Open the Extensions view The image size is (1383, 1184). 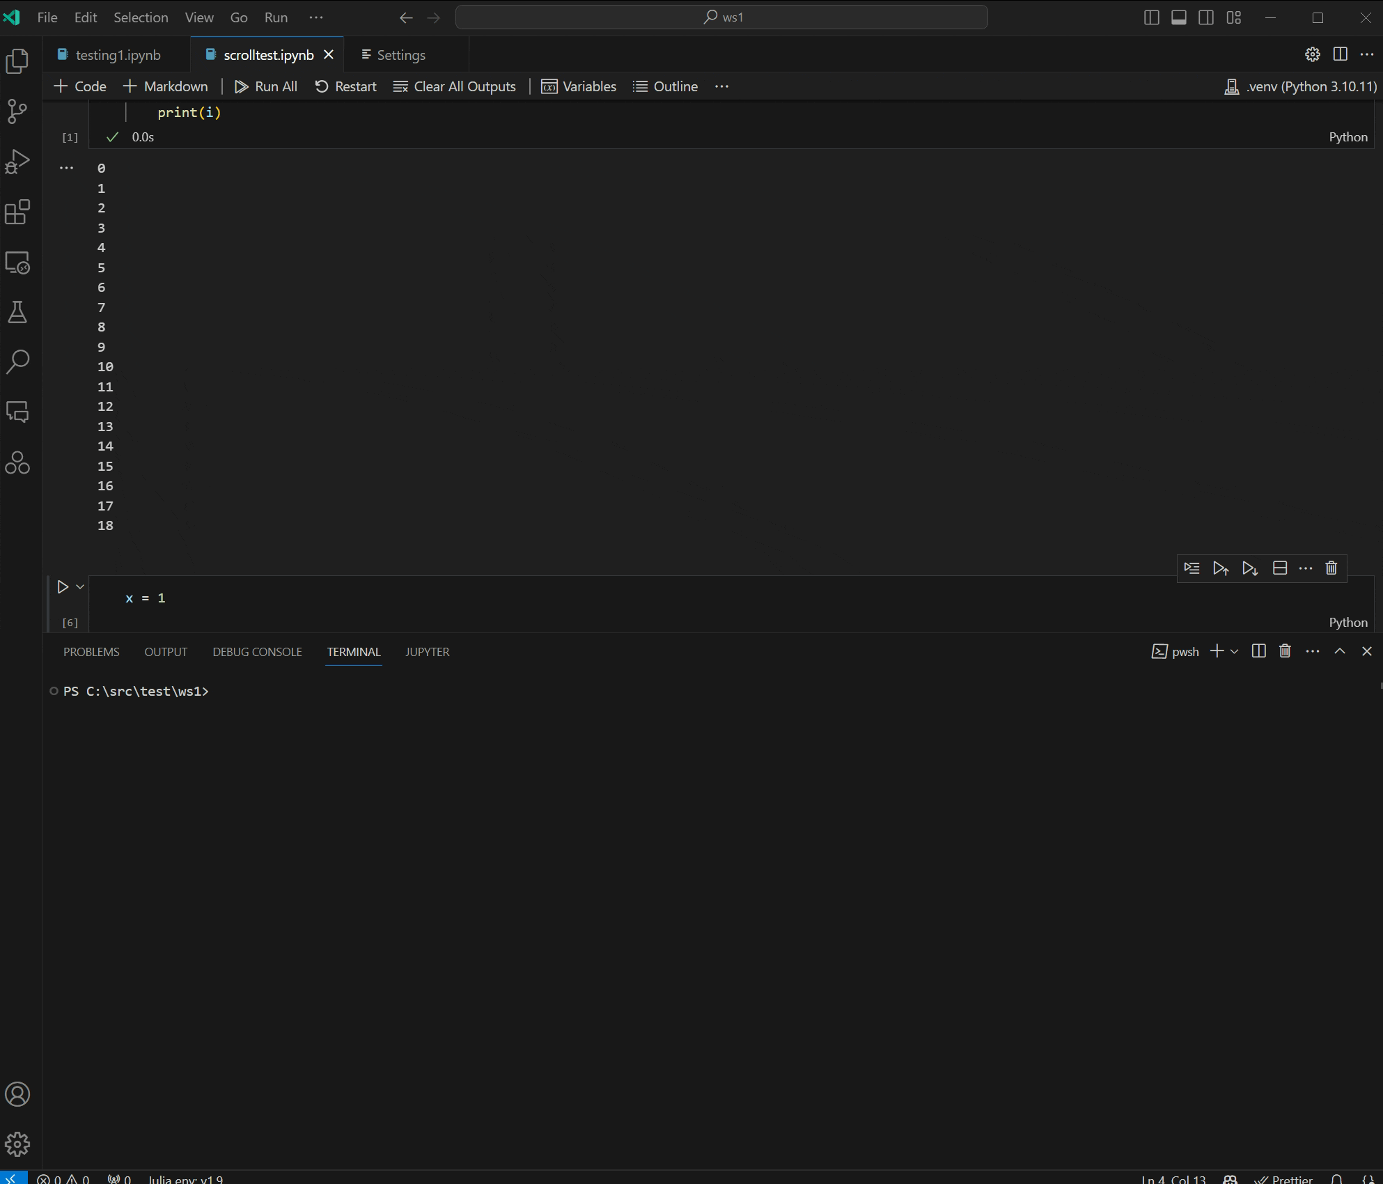(17, 212)
